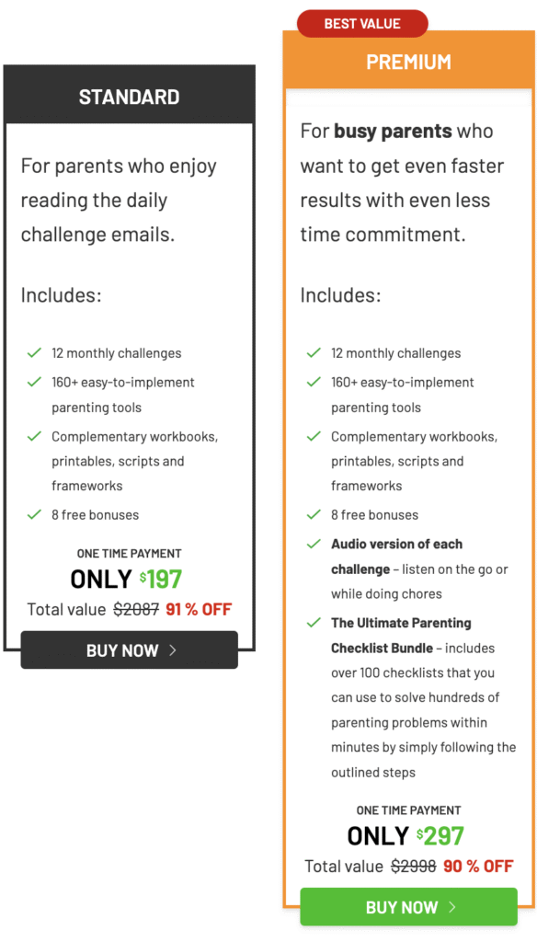The image size is (537, 942).
Task: Click checkmark beside Standard 8 free bonuses
Action: [x=34, y=514]
